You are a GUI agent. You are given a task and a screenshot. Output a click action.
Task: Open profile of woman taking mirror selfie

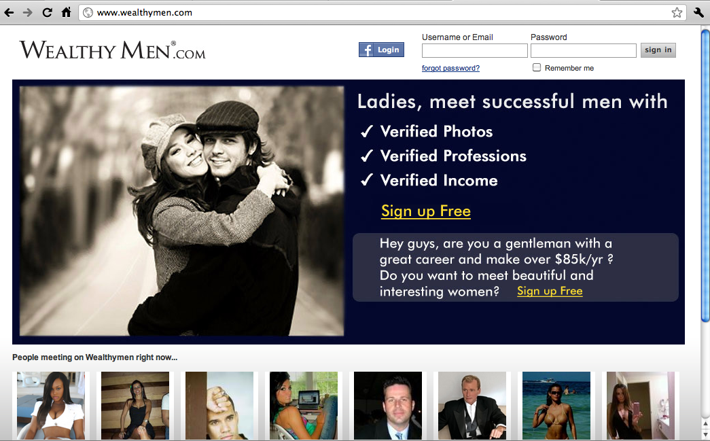[640, 406]
